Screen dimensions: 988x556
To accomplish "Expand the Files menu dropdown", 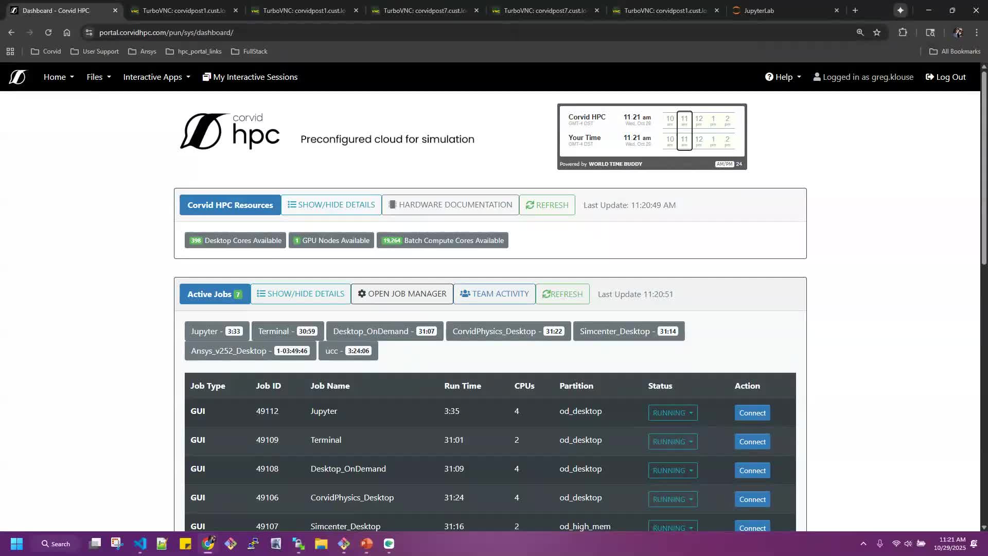I will pyautogui.click(x=99, y=77).
